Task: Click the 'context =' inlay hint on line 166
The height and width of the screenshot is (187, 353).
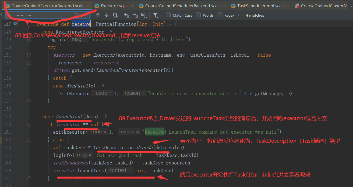Action: click(x=120, y=170)
